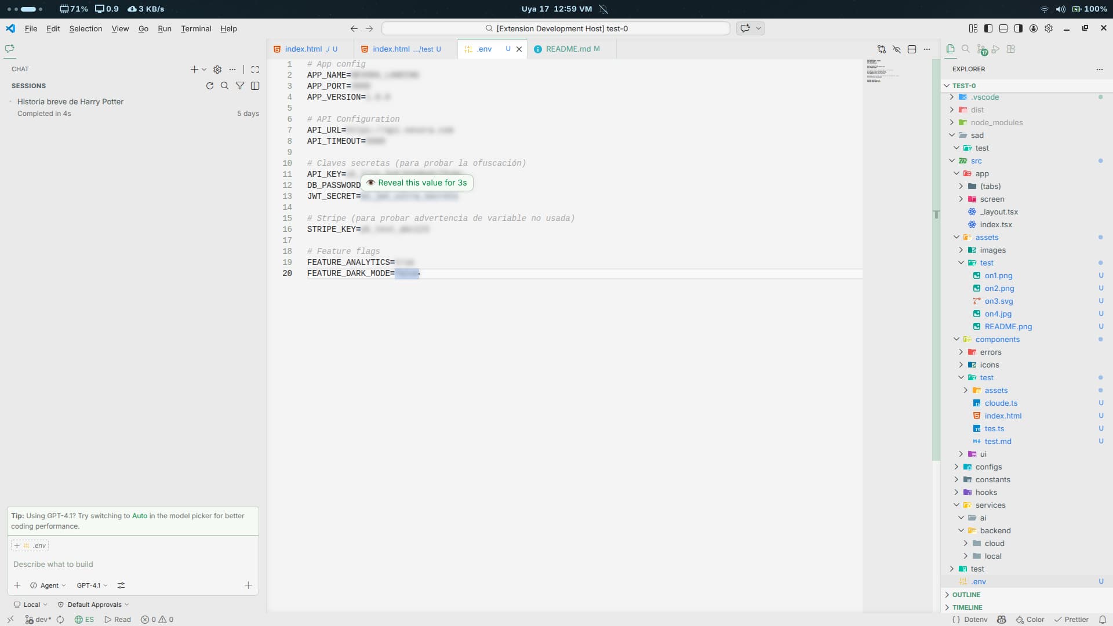1113x626 pixels.
Task: Open the Terminal menu
Action: coord(195,28)
